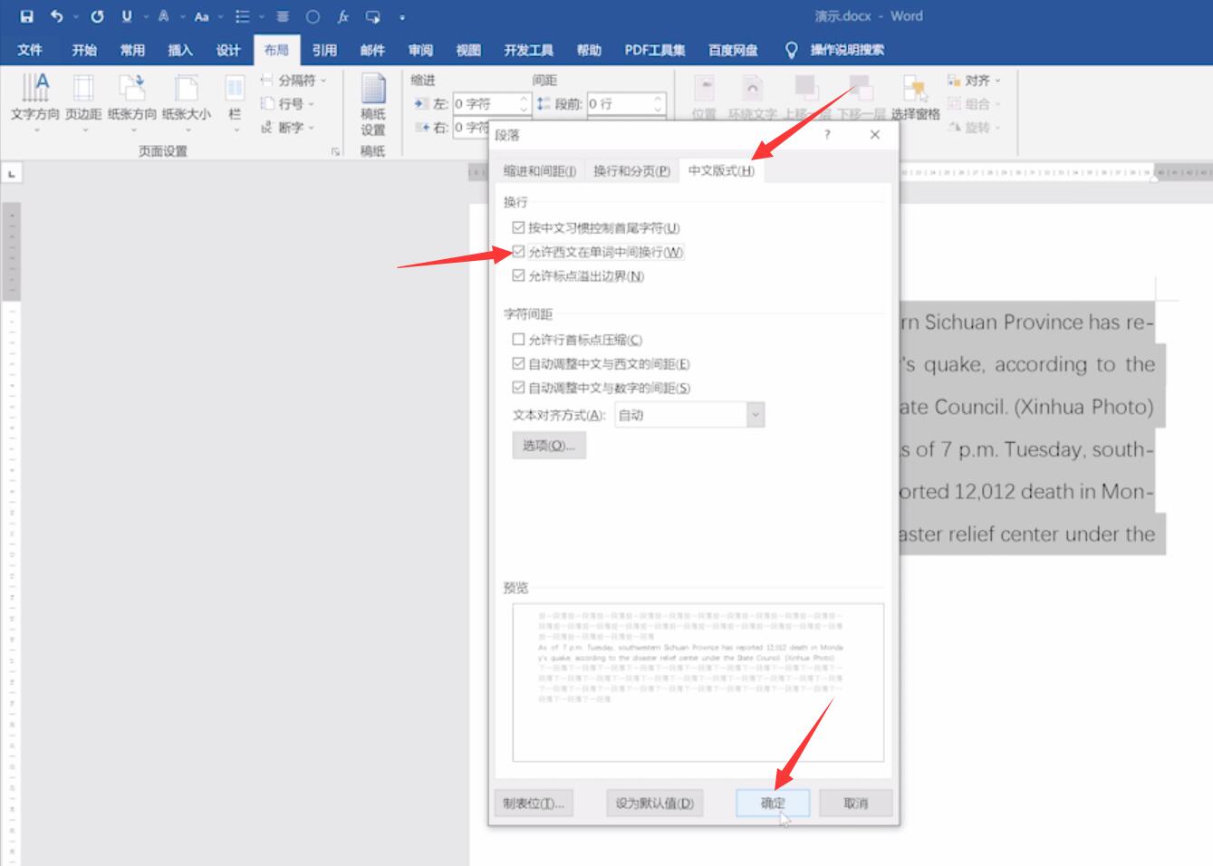This screenshot has height=866, width=1213.
Task: Adjust the spacing before spinner arrows
Action: (x=659, y=104)
